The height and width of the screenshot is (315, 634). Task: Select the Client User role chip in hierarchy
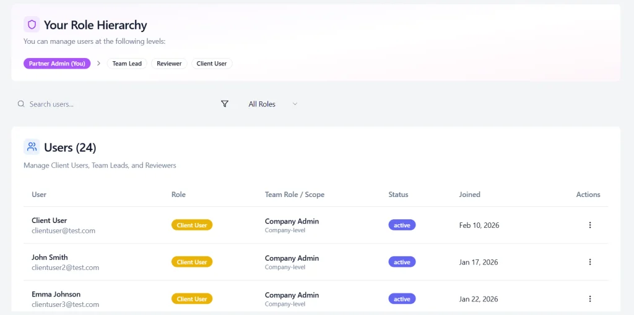[x=212, y=64]
